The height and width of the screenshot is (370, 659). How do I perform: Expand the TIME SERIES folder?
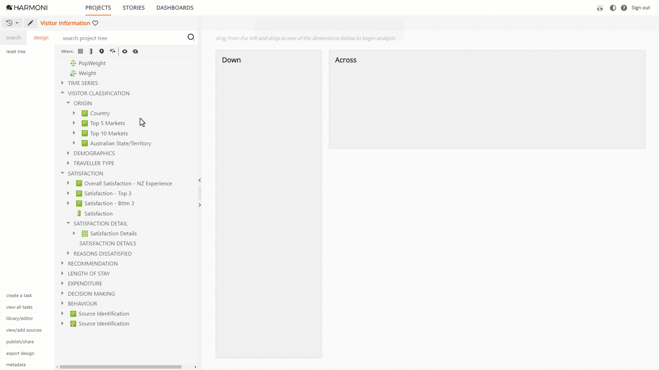tap(62, 83)
